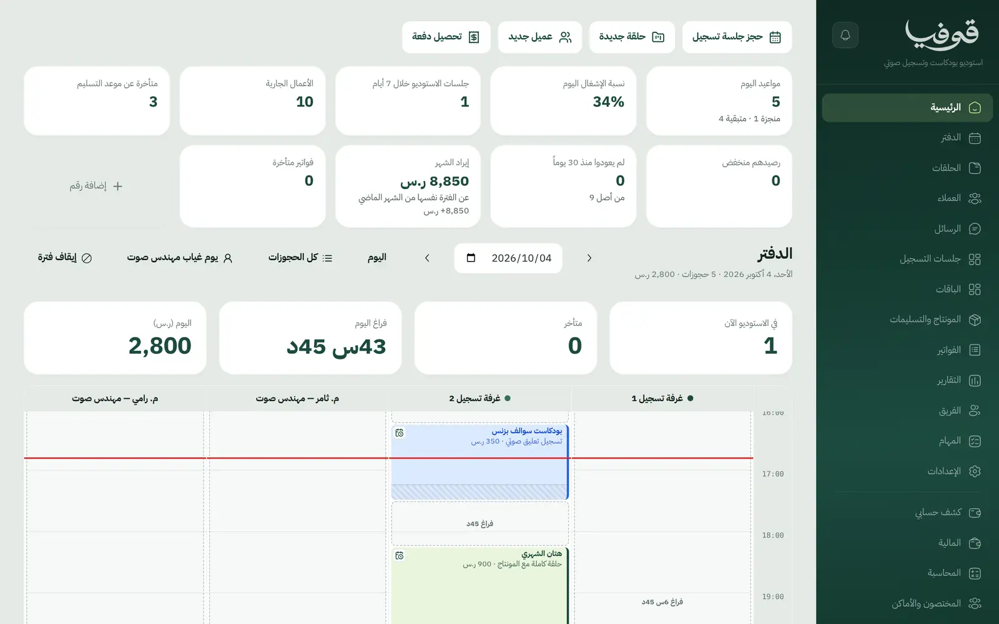The height and width of the screenshot is (624, 999).
Task: Click عميل جديد button
Action: tap(540, 37)
